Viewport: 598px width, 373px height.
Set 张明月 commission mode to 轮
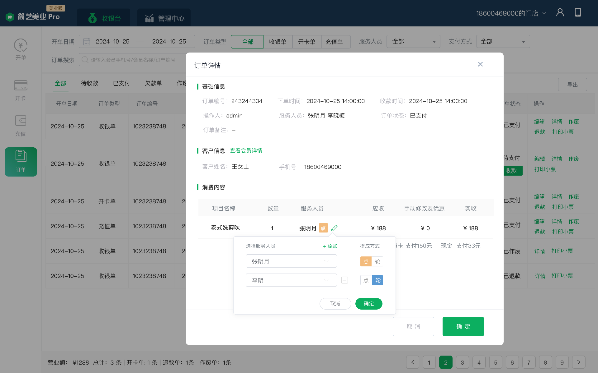coord(377,261)
